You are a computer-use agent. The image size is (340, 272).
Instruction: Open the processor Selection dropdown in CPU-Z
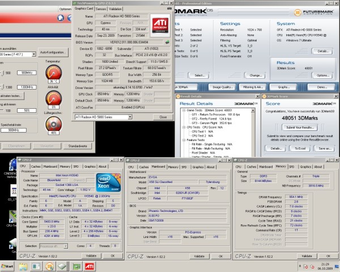point(64,246)
